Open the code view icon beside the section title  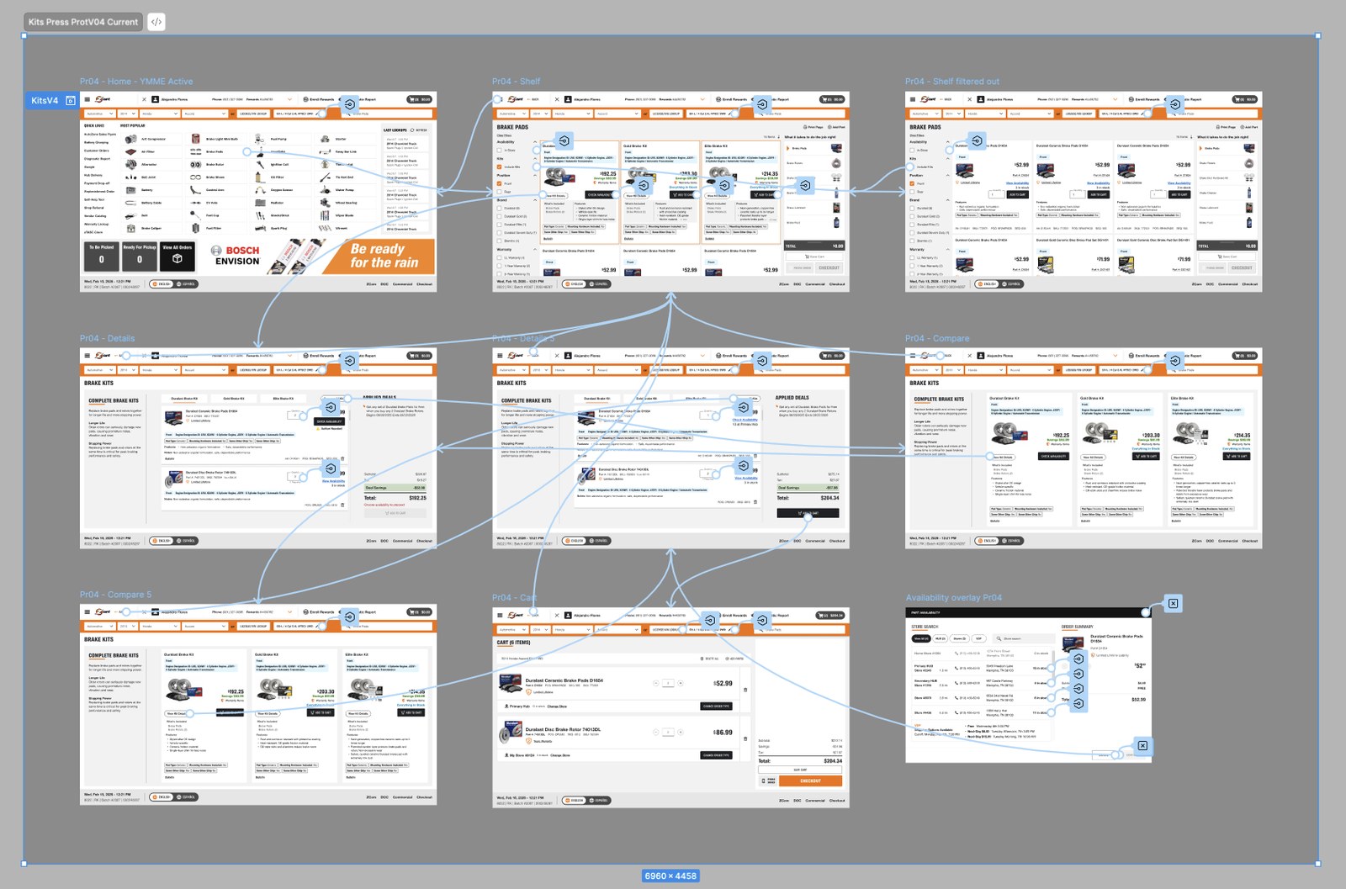[156, 22]
